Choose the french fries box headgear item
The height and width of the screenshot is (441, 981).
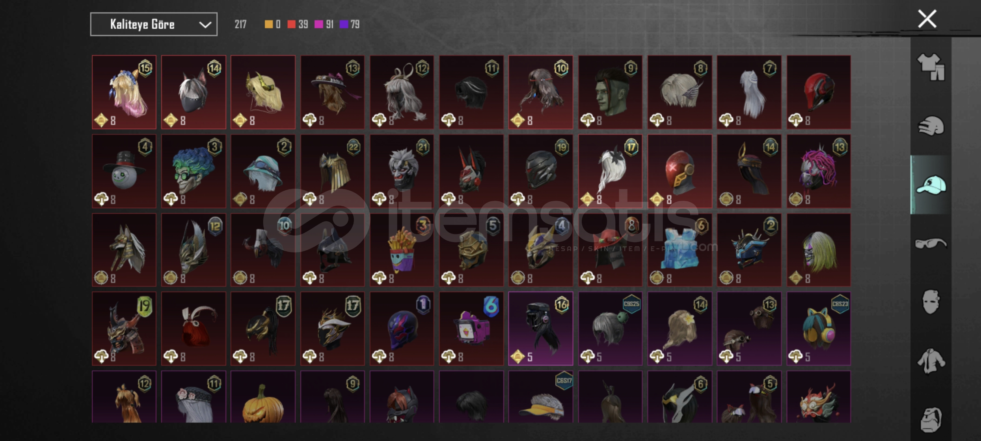click(x=402, y=250)
